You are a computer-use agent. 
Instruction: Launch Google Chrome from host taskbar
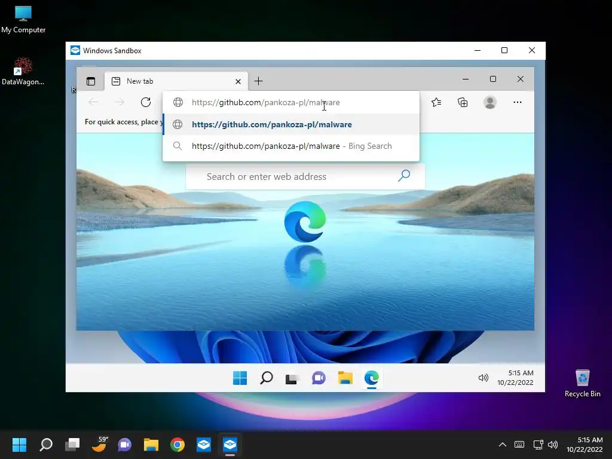coord(178,445)
